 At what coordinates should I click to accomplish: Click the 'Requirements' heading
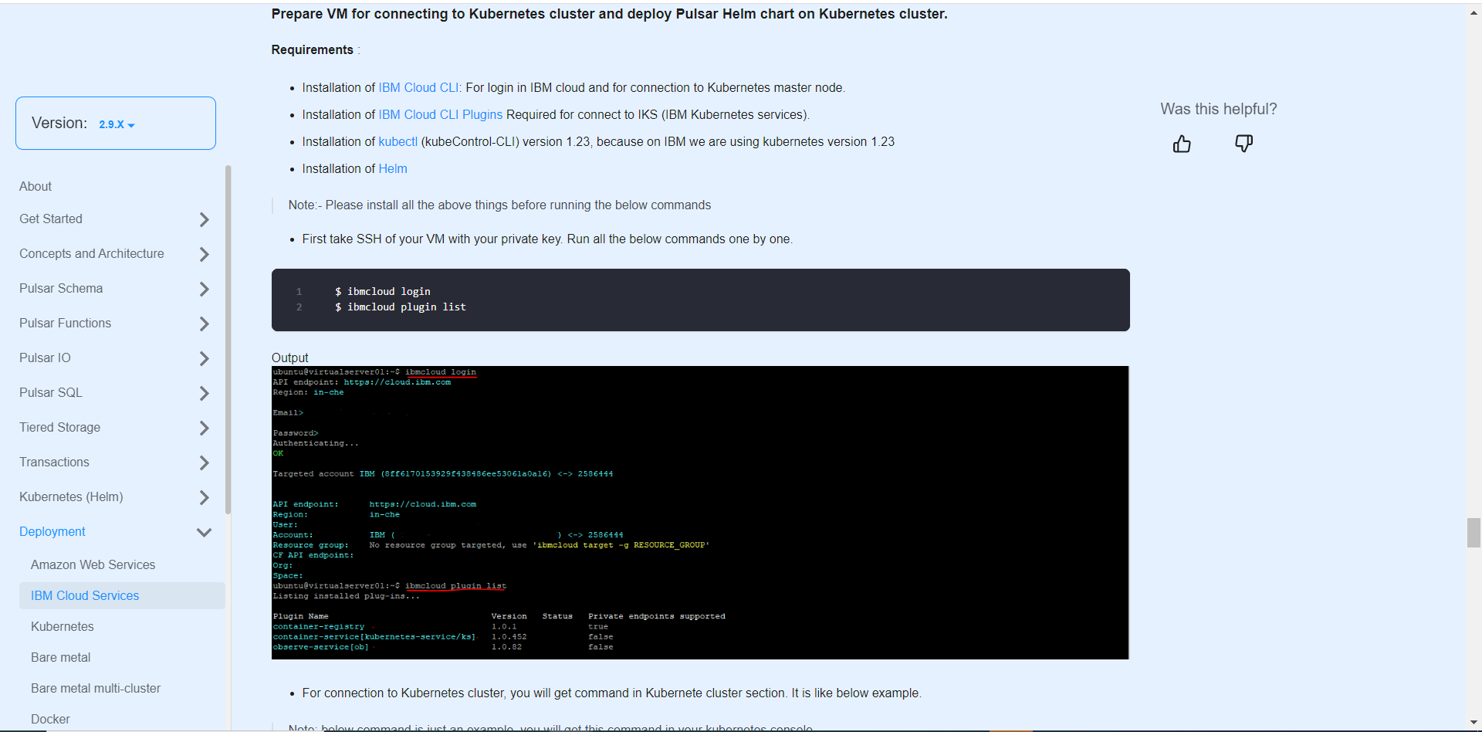312,49
